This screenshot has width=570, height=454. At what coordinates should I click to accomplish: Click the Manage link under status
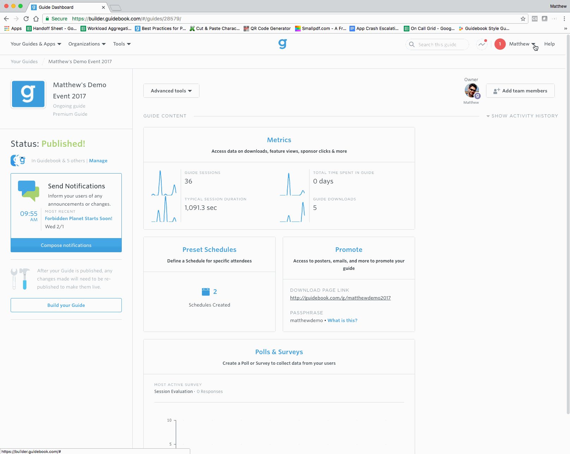pos(98,161)
